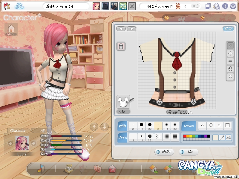Select pen size 1
239x179 pixels.
coord(133,138)
